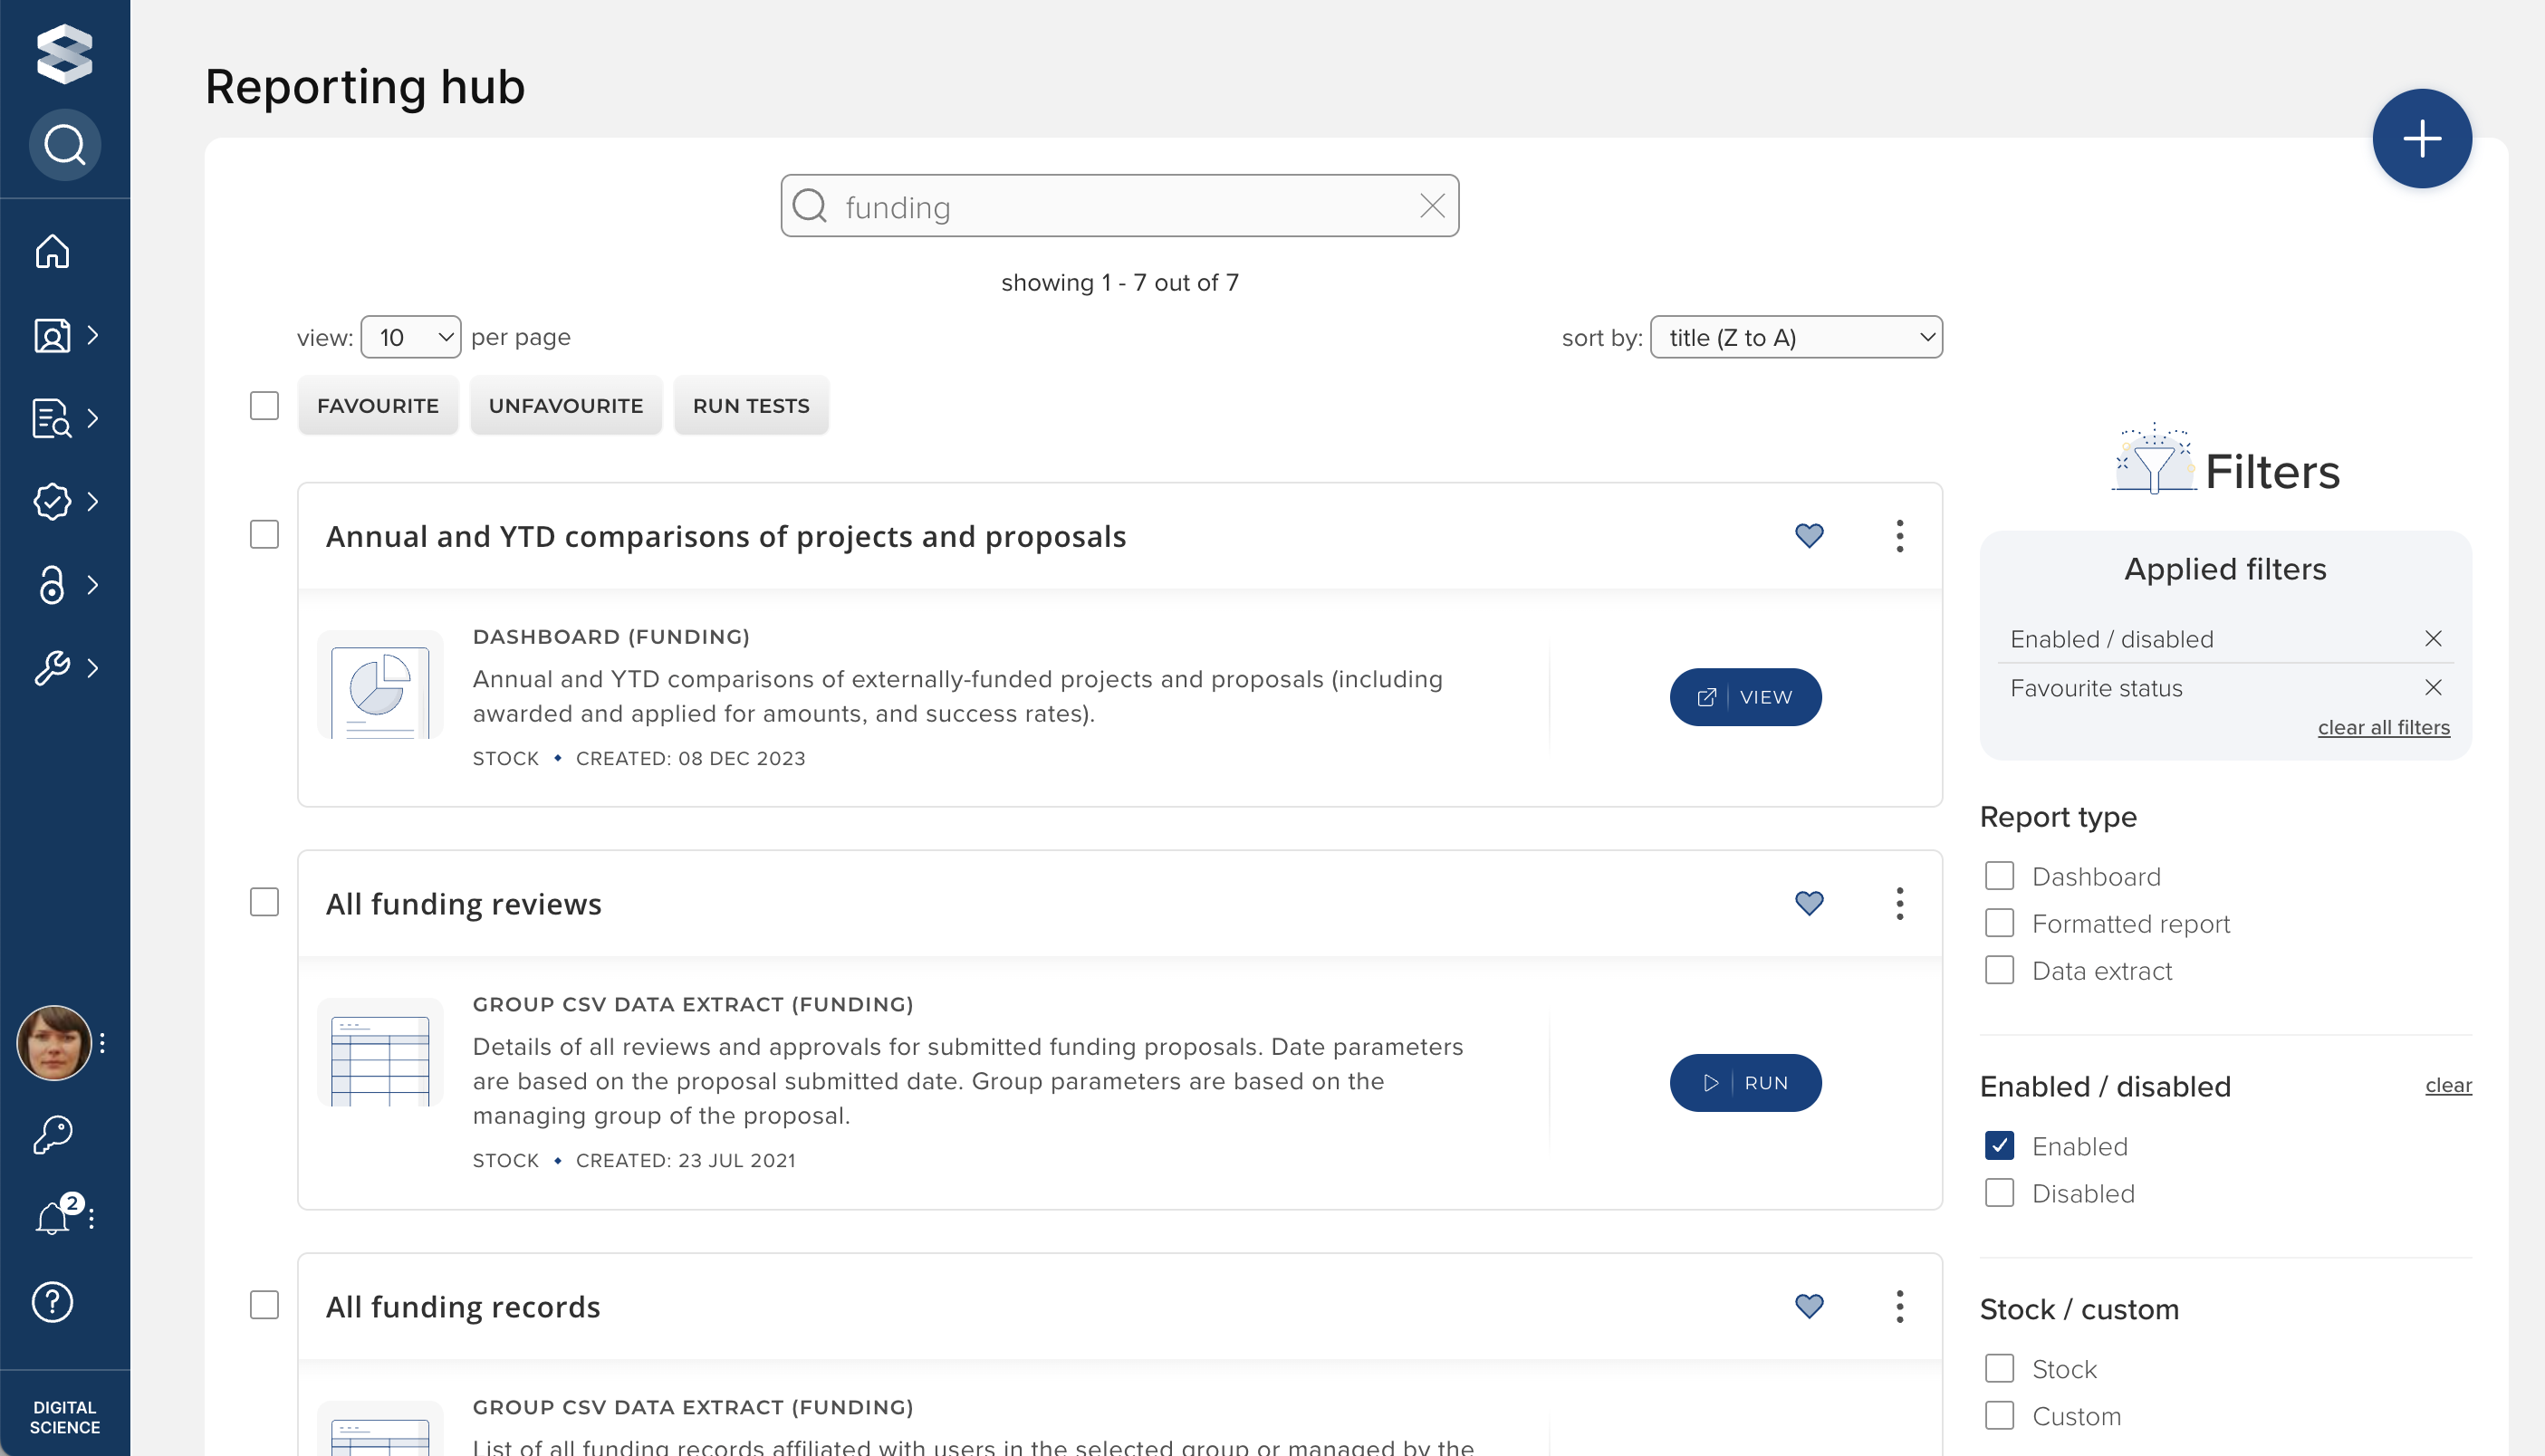The image size is (2545, 1456).
Task: Click the RUN TESTS button
Action: (750, 405)
